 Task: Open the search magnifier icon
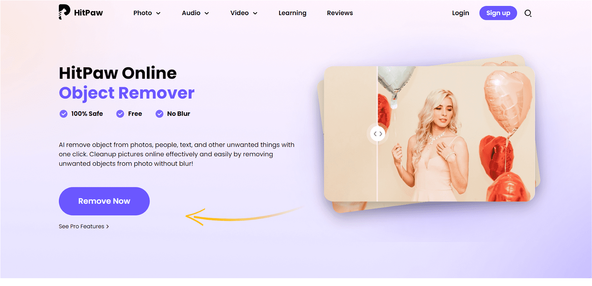coord(528,13)
